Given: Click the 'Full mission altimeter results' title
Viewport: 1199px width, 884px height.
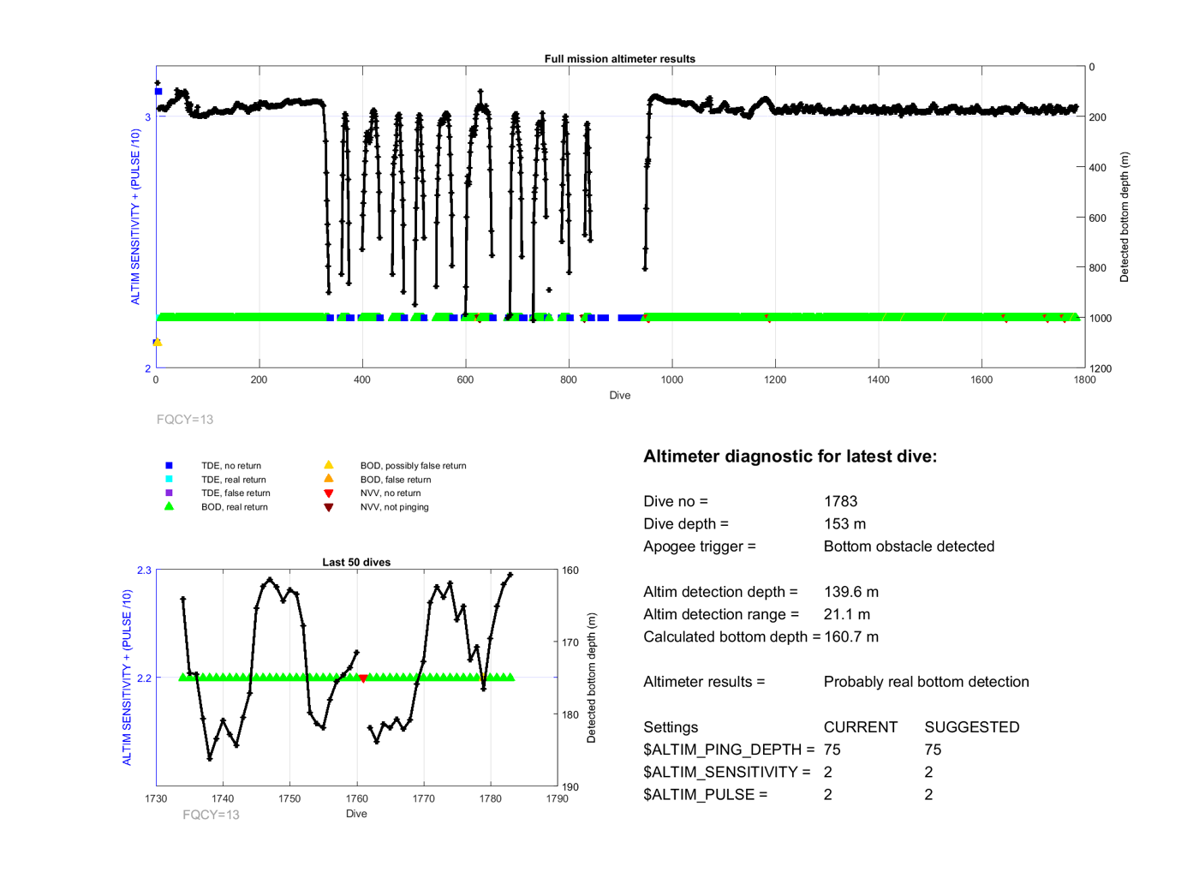Looking at the screenshot, I should (x=619, y=59).
